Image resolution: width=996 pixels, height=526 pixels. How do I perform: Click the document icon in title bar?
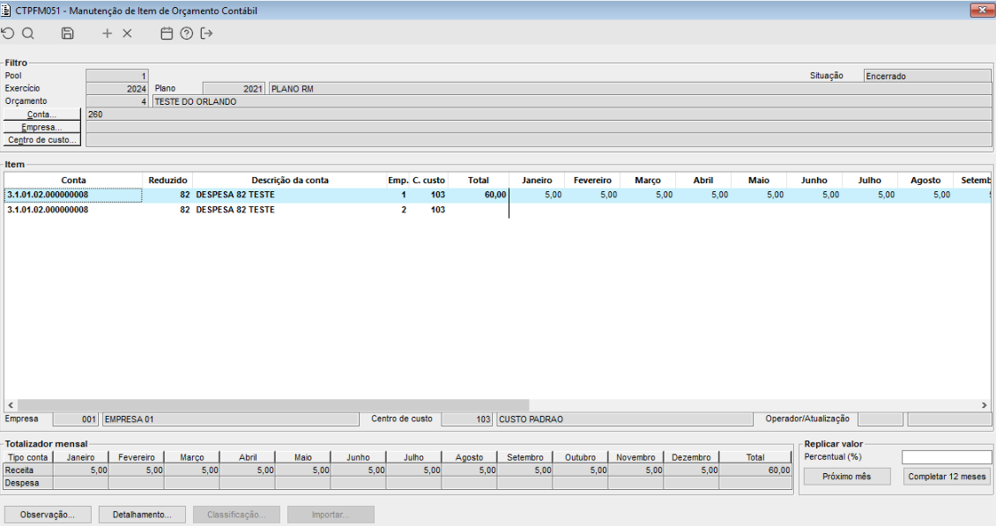tap(5, 11)
